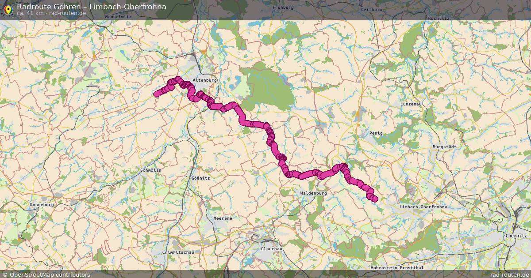Click the Altenburg town label
Screen dimensions: 531x278
click(x=205, y=80)
